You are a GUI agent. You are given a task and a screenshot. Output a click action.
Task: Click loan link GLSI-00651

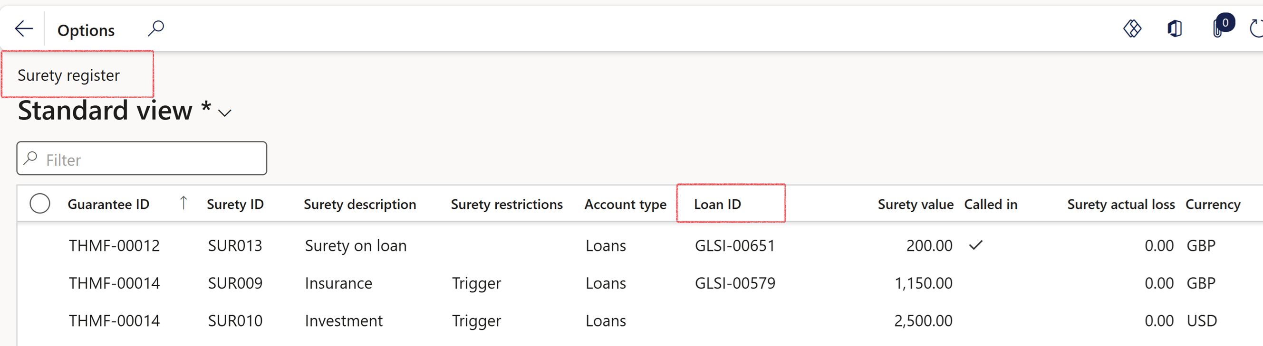[734, 246]
